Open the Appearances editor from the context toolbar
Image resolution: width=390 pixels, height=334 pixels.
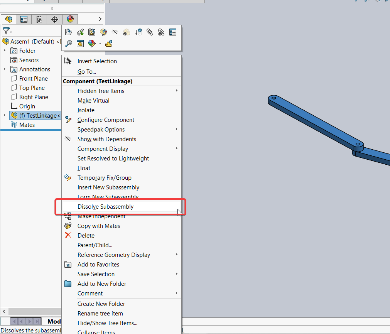[91, 43]
